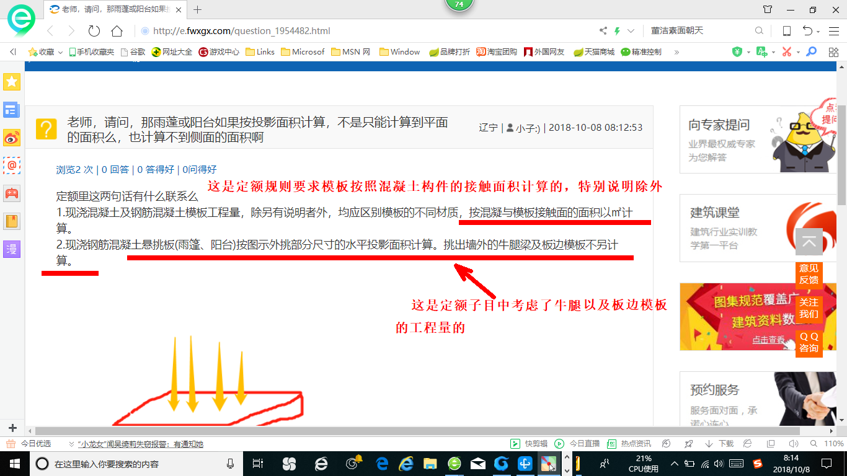Click the red scissors screenshot icon
Image resolution: width=847 pixels, height=476 pixels.
pyautogui.click(x=786, y=52)
